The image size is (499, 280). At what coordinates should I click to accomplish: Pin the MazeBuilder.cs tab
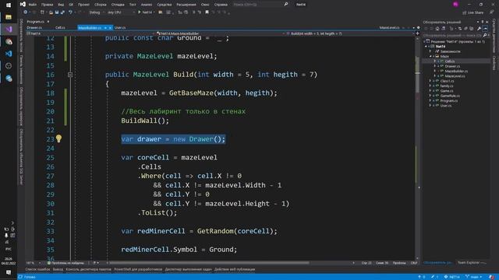tap(105, 28)
